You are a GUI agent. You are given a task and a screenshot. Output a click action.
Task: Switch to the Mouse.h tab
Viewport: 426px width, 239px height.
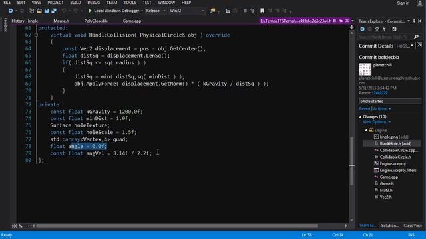click(x=61, y=21)
